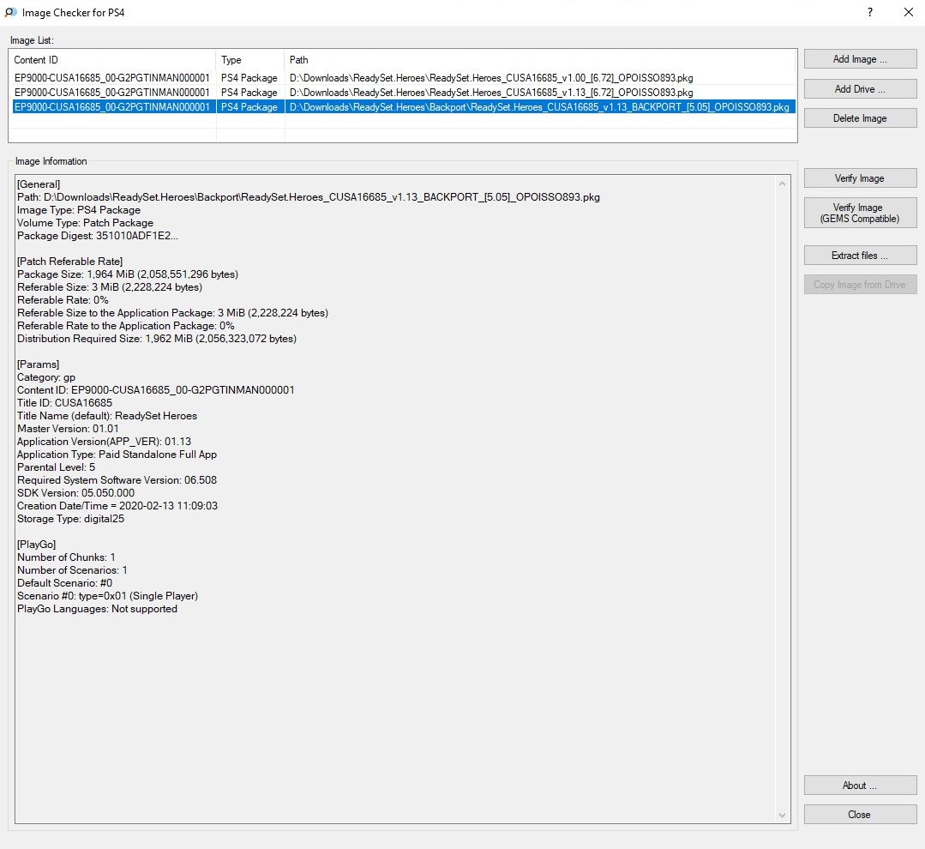The image size is (925, 849).
Task: Click the Application Version(APP_VER): 01.13 line
Action: (104, 442)
